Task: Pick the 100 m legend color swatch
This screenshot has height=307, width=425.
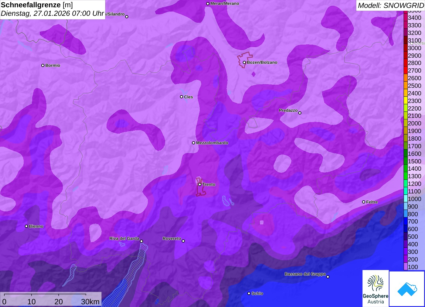Action: tap(406, 267)
